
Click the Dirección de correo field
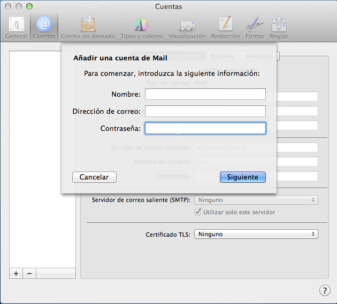(205, 111)
